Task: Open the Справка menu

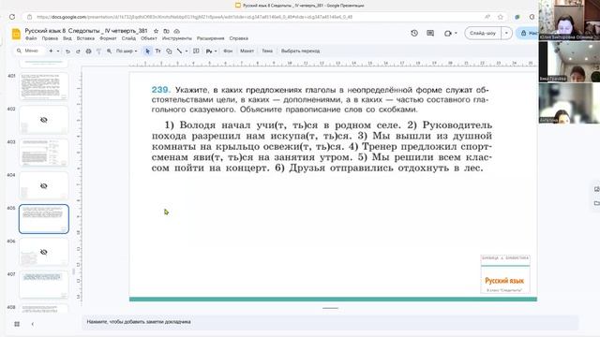Action: point(239,38)
